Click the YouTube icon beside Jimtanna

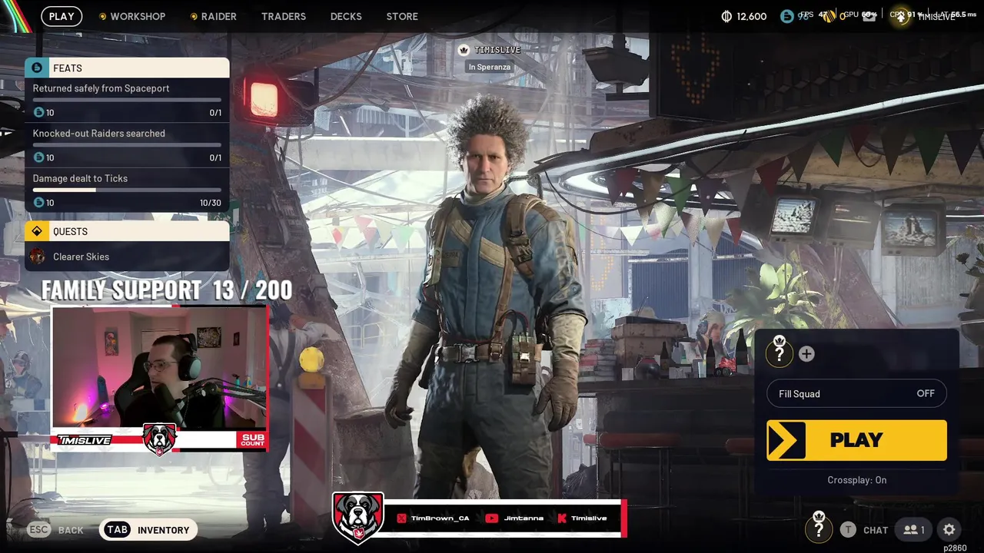pyautogui.click(x=491, y=518)
